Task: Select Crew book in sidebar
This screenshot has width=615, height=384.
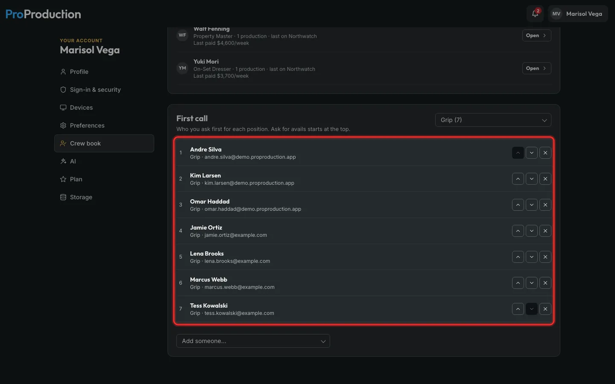Action: 104,143
